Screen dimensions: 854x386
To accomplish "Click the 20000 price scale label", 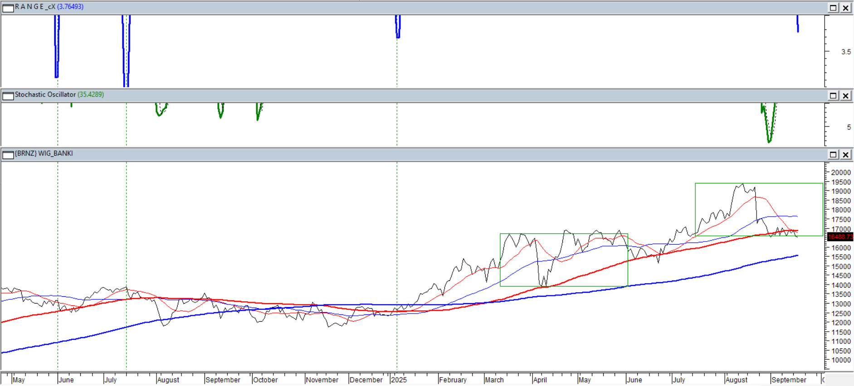I will (840, 173).
